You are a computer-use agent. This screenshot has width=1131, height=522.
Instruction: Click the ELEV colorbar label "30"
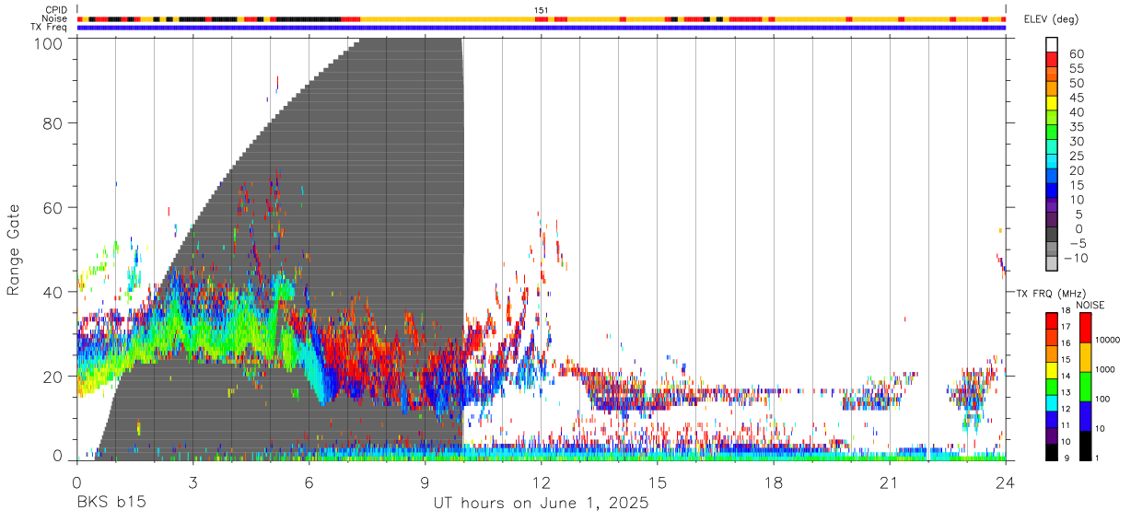coord(1076,142)
